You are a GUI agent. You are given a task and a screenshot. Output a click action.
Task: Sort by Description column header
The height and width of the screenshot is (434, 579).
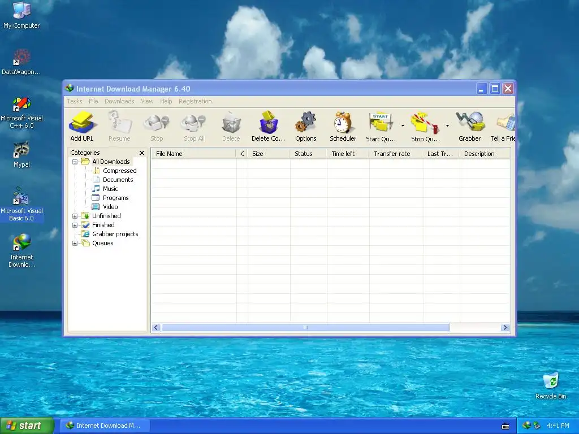pyautogui.click(x=485, y=154)
